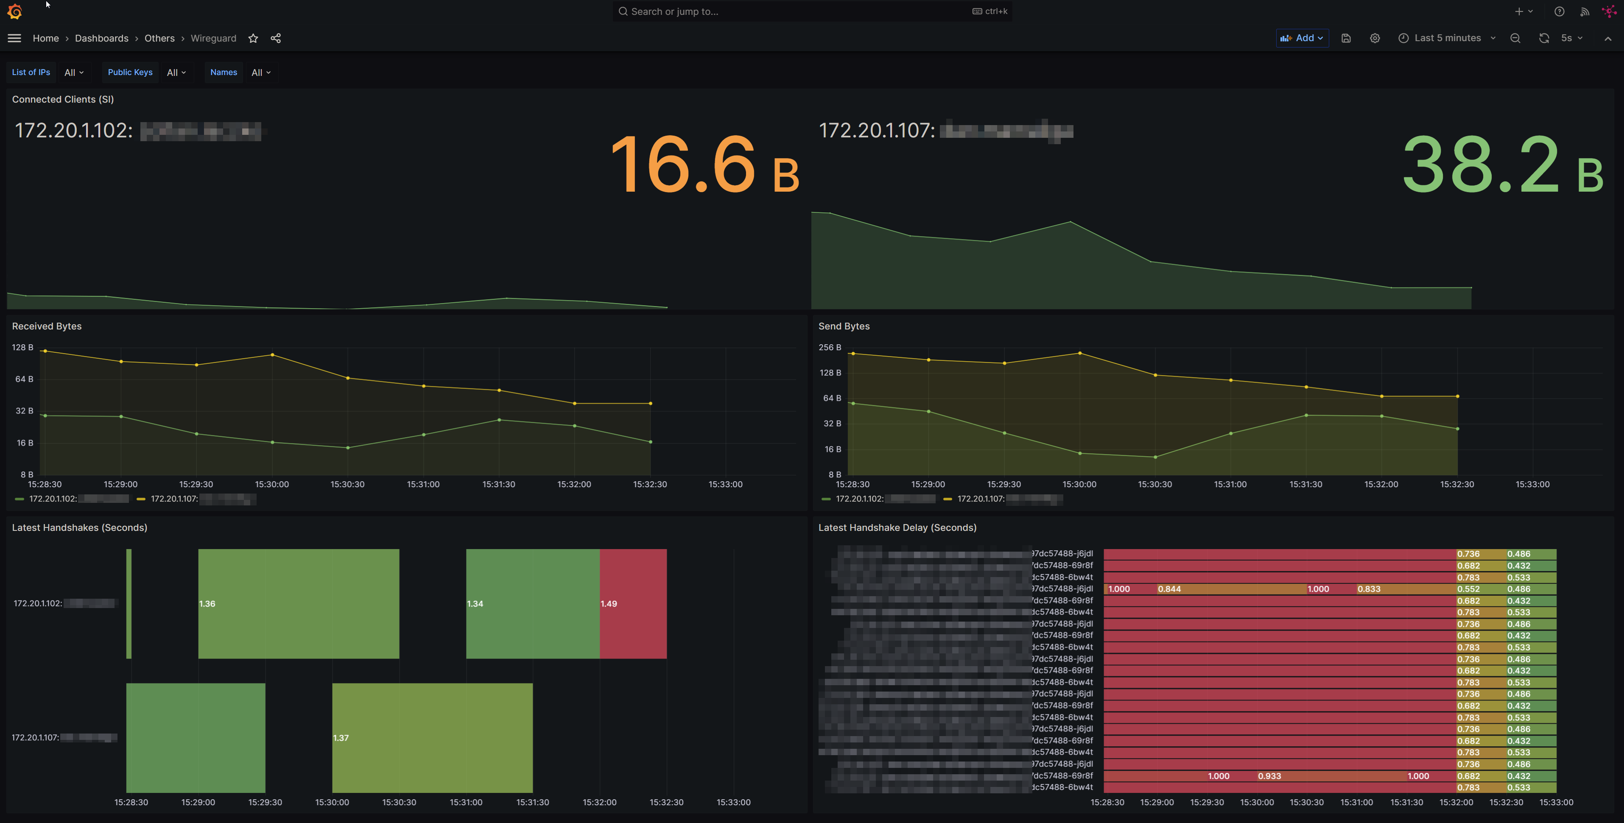This screenshot has width=1624, height=823.
Task: Open the 5s refresh interval dropdown
Action: [1572, 39]
